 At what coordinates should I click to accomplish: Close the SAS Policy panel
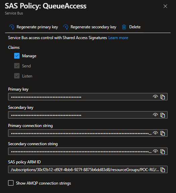click(x=165, y=6)
